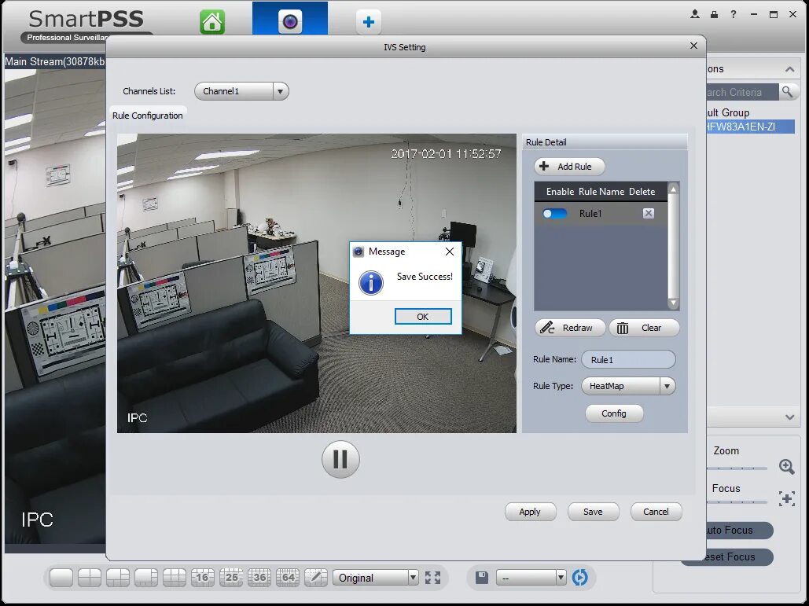Viewport: 809px width, 606px height.
Task: Open help with question mark icon
Action: tap(734, 14)
